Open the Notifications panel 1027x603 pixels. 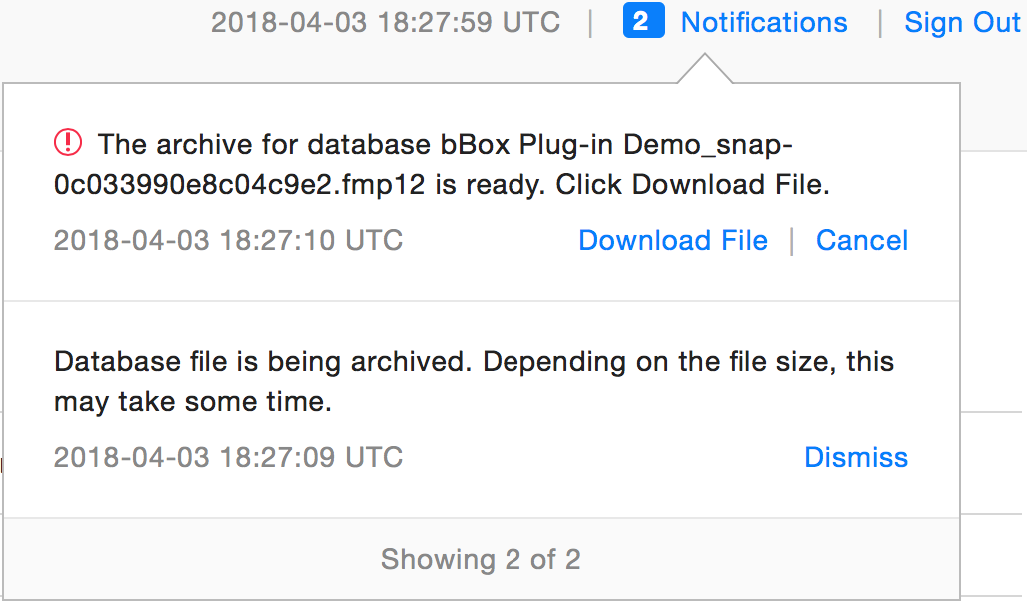pos(763,21)
